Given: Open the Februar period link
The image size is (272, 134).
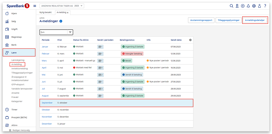Looking at the screenshot, I should pos(46,54).
